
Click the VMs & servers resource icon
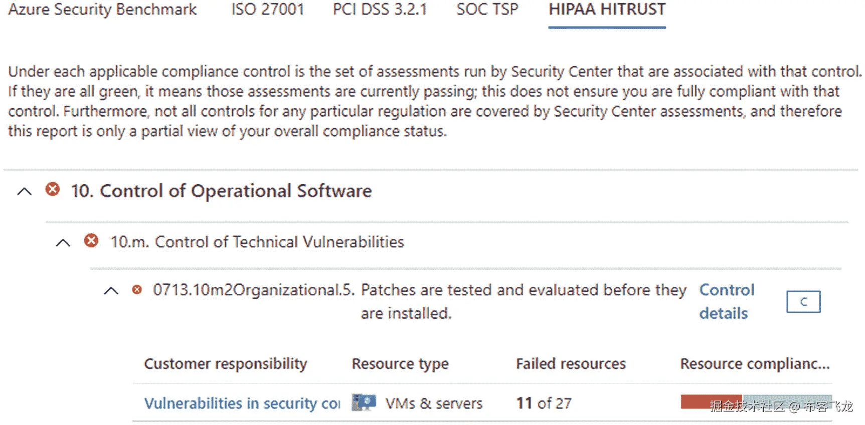[364, 402]
